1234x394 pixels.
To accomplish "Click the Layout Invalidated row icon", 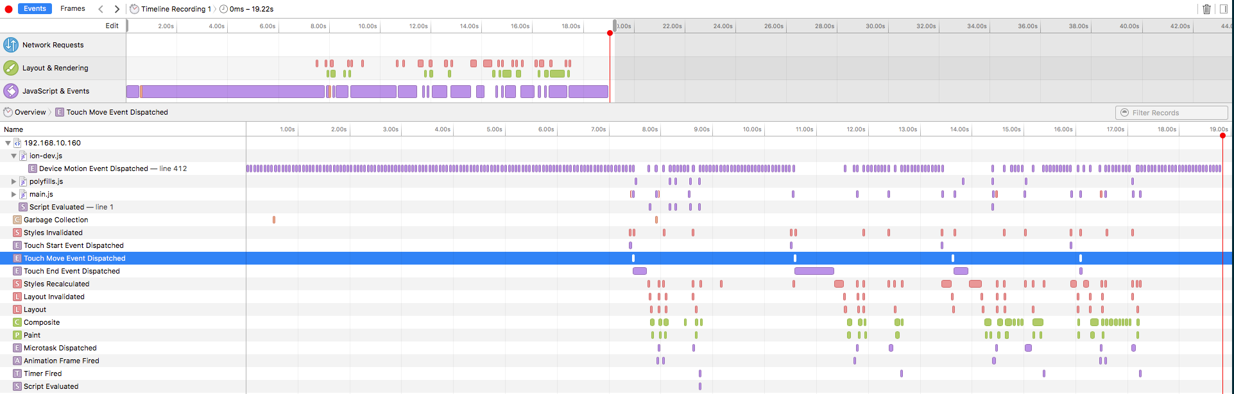I will click(17, 297).
